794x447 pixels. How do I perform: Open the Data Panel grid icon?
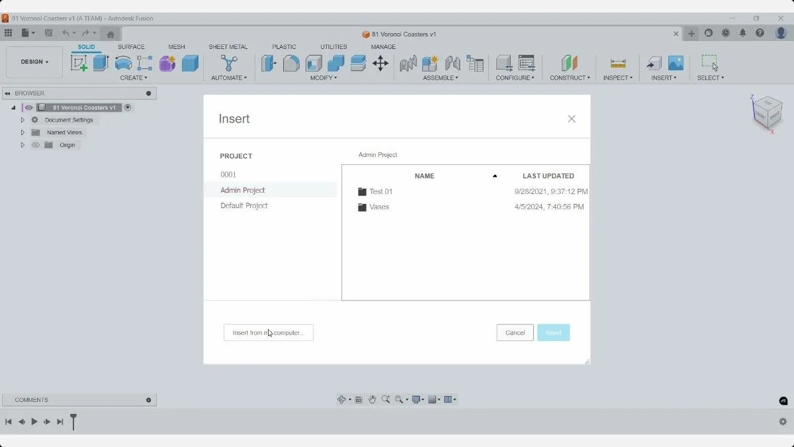tap(8, 33)
